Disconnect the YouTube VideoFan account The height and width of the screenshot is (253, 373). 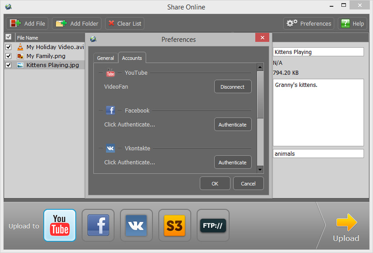click(x=232, y=87)
